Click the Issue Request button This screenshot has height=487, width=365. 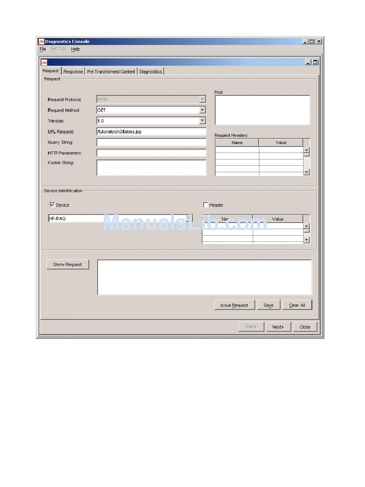[234, 305]
